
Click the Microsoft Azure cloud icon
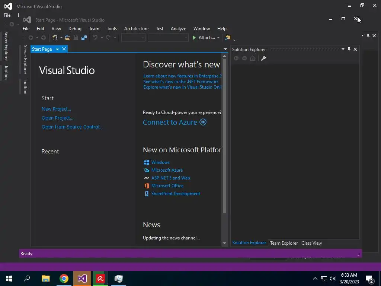click(147, 170)
